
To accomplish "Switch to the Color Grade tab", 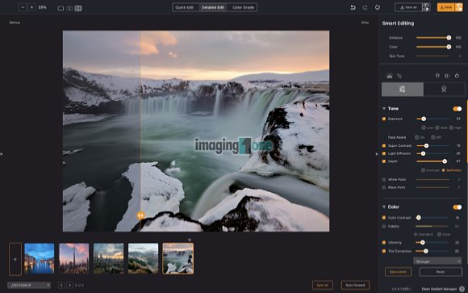I will pos(243,7).
